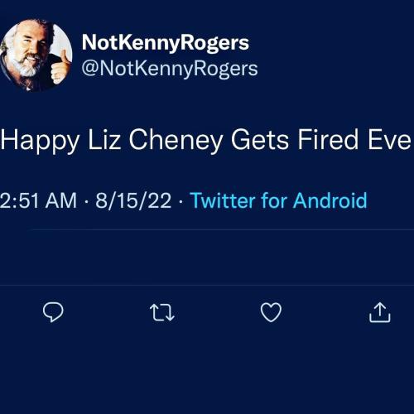Viewport: 414px width, 414px height.
Task: Retweet this post using the arrows icon
Action: pyautogui.click(x=162, y=312)
